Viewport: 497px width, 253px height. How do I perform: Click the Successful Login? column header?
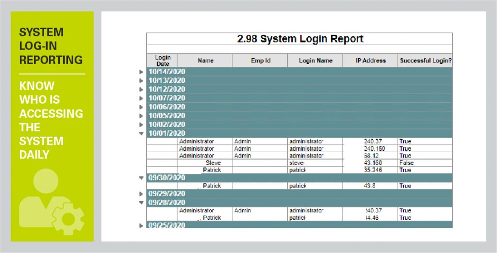pos(425,61)
